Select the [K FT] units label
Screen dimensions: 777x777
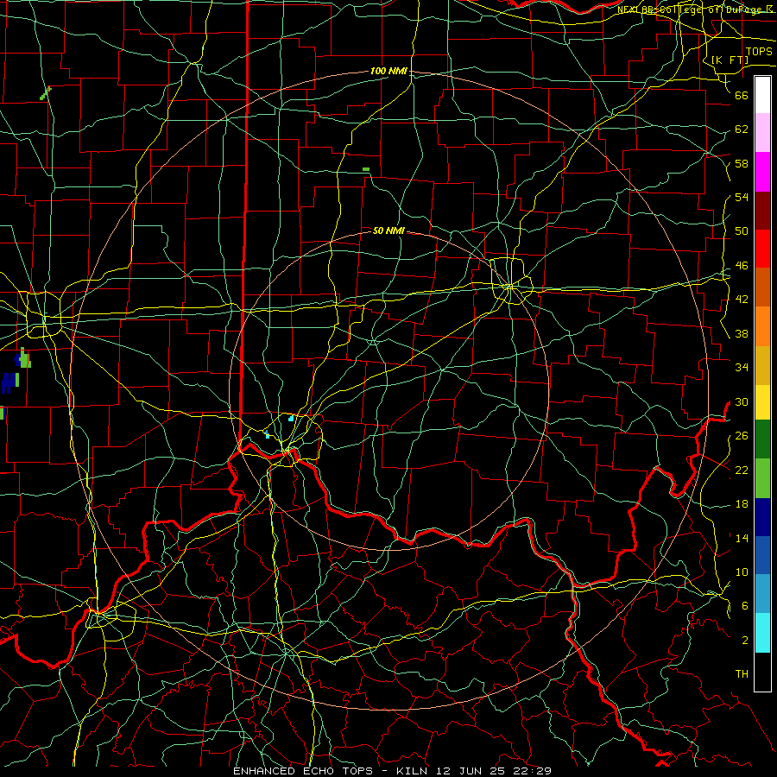click(x=730, y=60)
